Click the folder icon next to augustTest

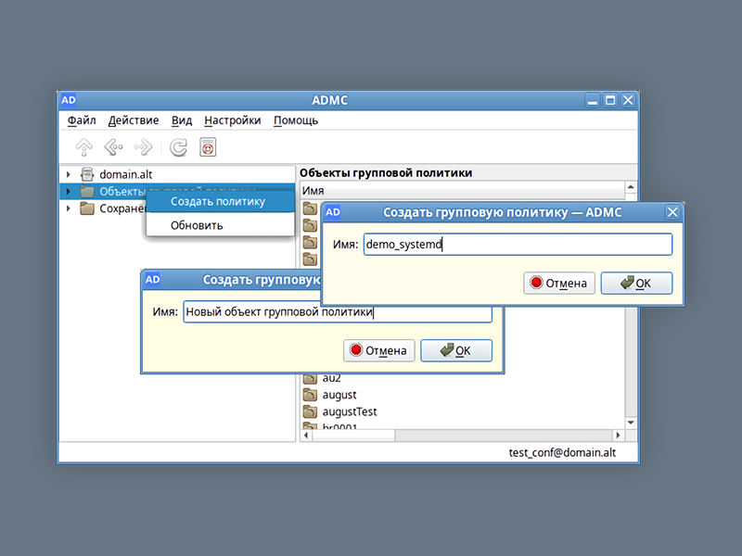310,411
